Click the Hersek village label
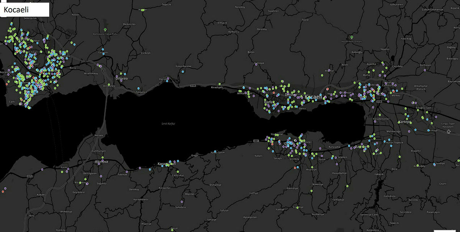This screenshot has width=460, height=232. point(99,135)
